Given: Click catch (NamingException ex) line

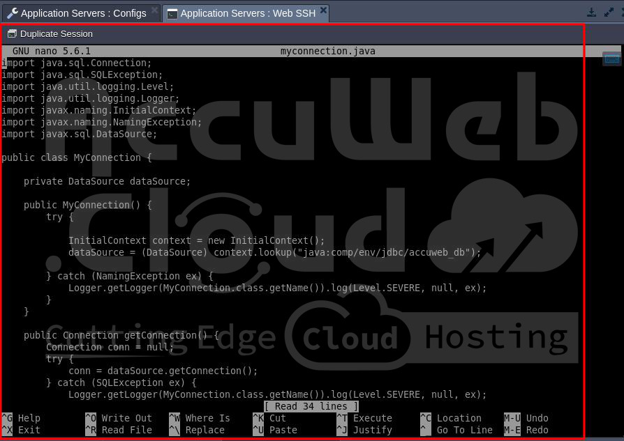Looking at the screenshot, I should tap(129, 276).
